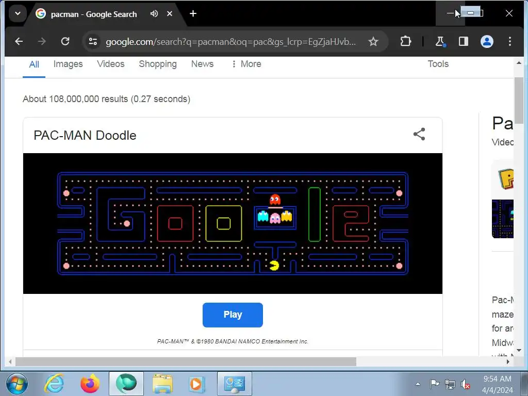Click the PAC-MAN game preview area

pyautogui.click(x=233, y=224)
